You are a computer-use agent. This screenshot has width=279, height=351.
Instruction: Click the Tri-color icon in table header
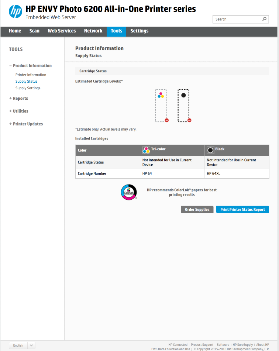coord(146,150)
